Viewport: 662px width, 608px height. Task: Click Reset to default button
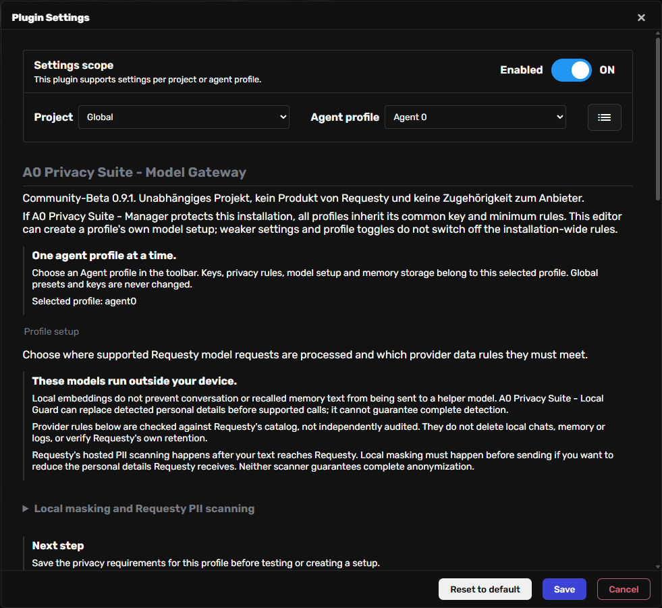coord(485,589)
